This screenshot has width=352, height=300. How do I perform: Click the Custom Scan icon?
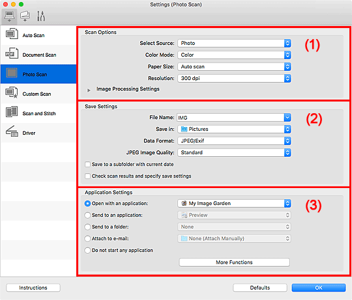click(x=12, y=93)
